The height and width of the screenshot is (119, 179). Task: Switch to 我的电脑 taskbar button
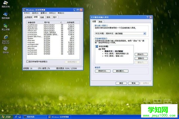click(x=35, y=117)
